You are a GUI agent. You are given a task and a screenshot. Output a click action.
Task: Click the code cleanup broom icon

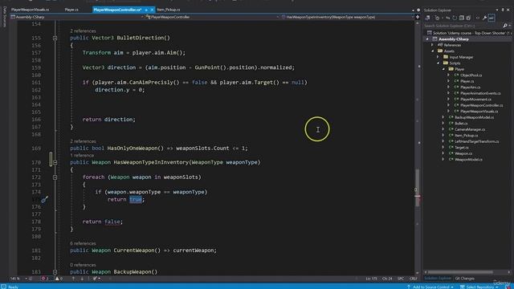(95, 279)
